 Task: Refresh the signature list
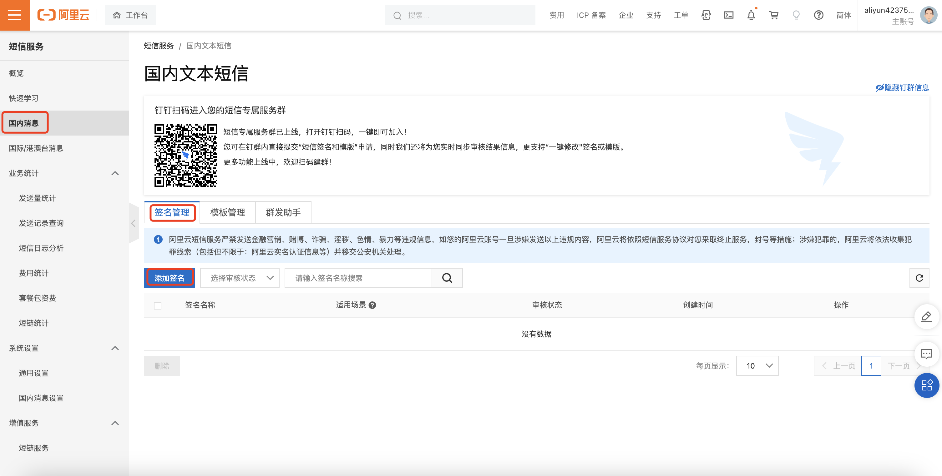tap(919, 278)
